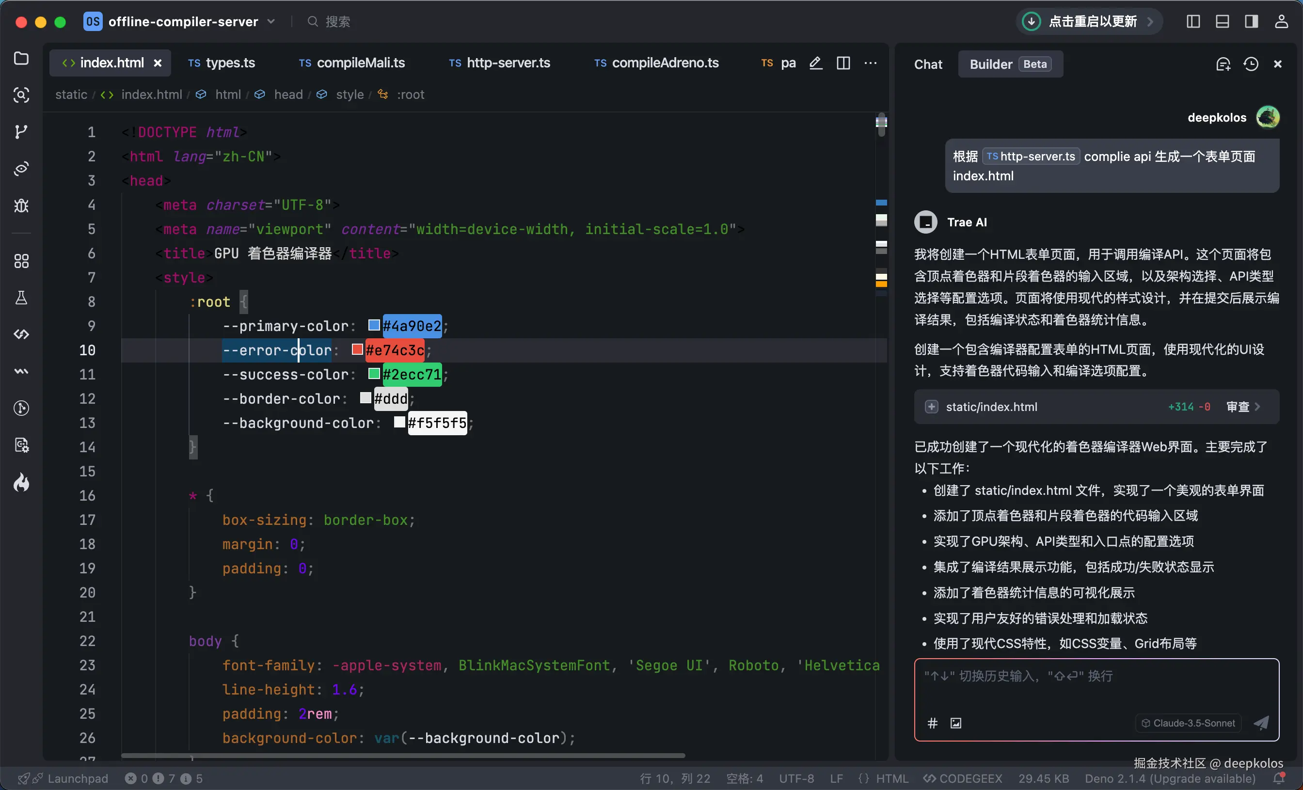Screen dimensions: 1303x790
Task: Click the #e74c3c error color swatch
Action: pyautogui.click(x=357, y=349)
